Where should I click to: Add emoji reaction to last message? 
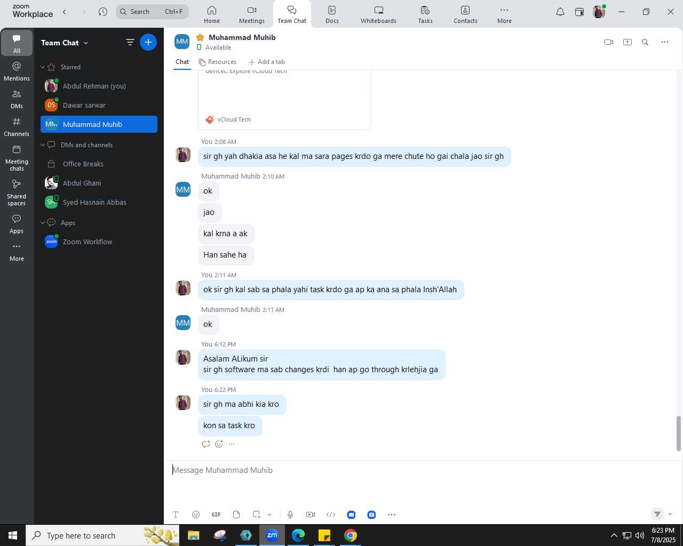(219, 444)
